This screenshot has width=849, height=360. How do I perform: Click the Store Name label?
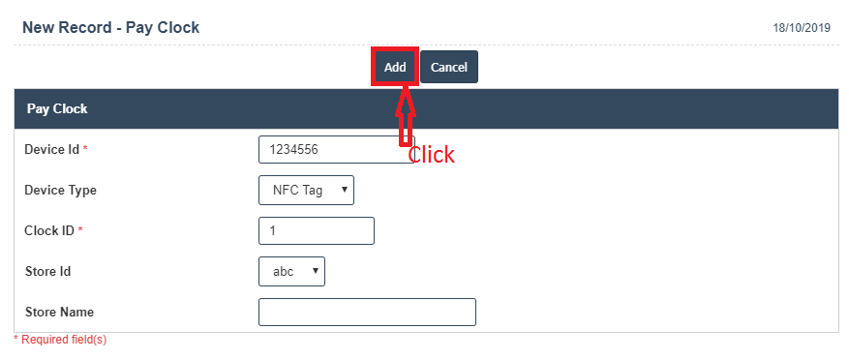(x=59, y=313)
